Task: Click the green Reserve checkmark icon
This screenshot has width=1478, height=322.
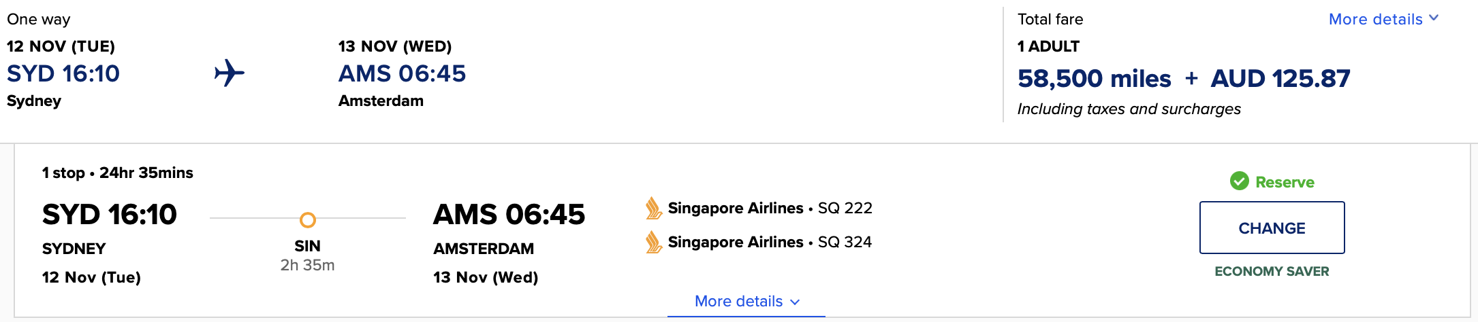Action: 1239,181
